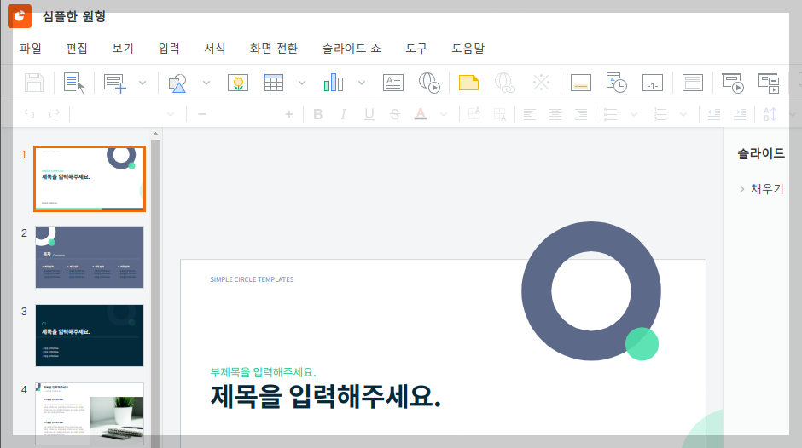Open the 파일 menu
This screenshot has width=802, height=448.
pyautogui.click(x=31, y=48)
